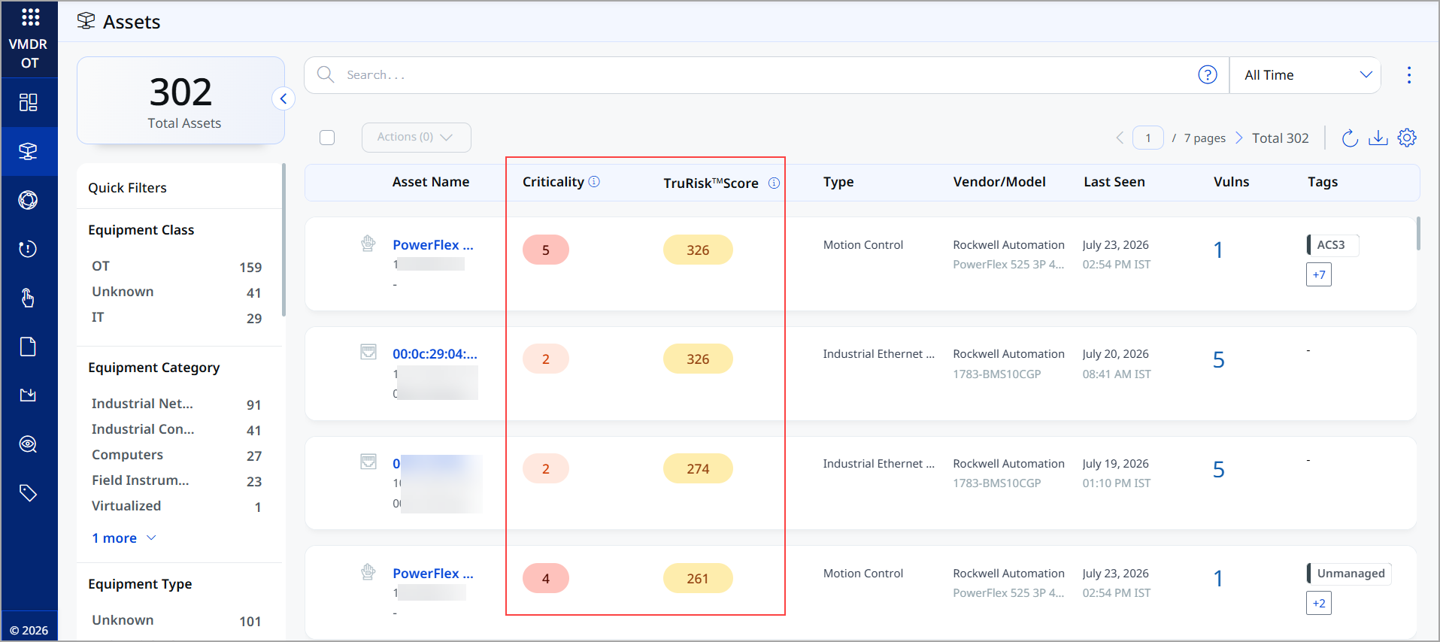Open the app switcher grid icon
1440x642 pixels.
click(x=30, y=17)
